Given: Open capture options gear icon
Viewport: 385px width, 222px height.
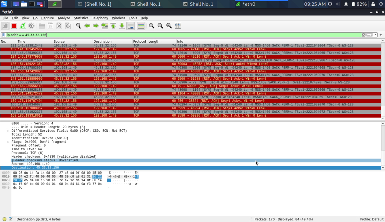Looking at the screenshot, I should [x=31, y=26].
